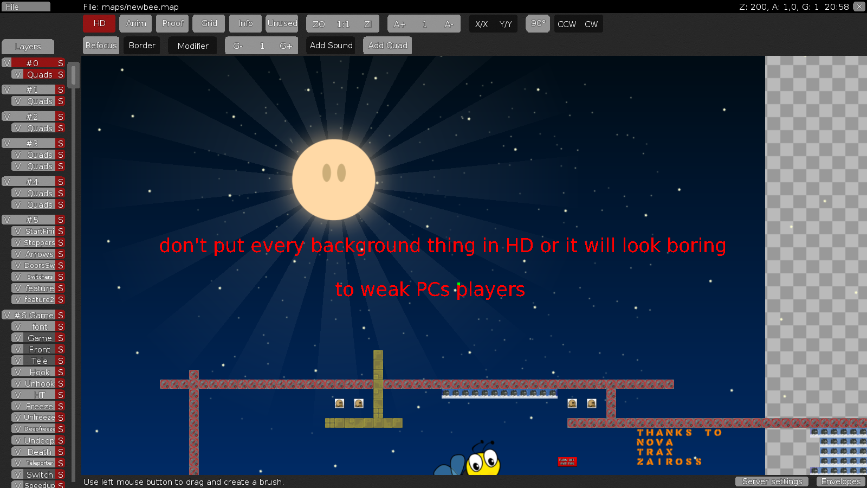The image size is (867, 488).
Task: Disable the HD layers display
Action: [99, 24]
